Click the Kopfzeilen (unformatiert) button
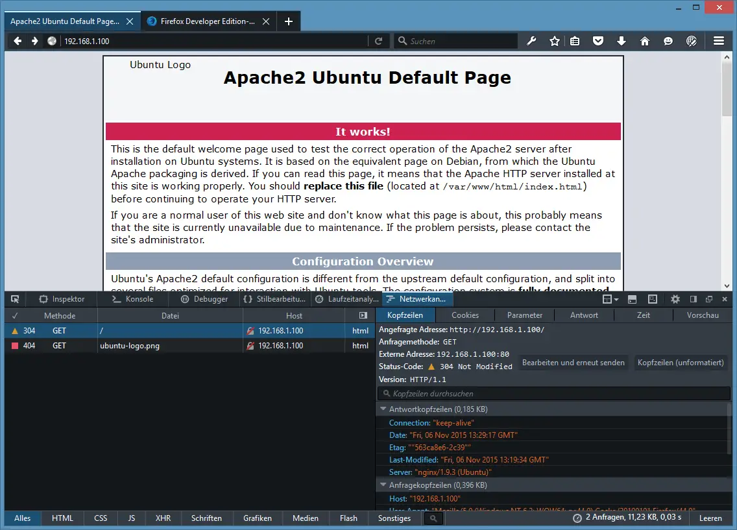 [x=681, y=363]
